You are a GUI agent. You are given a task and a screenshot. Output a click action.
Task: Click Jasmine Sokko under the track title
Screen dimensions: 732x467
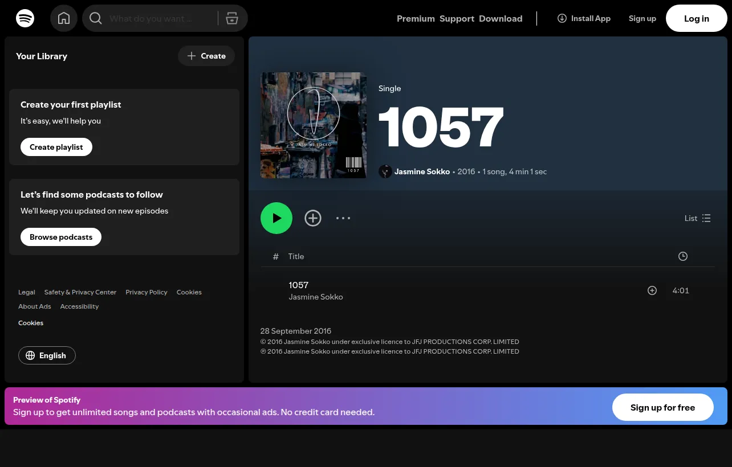click(x=316, y=297)
